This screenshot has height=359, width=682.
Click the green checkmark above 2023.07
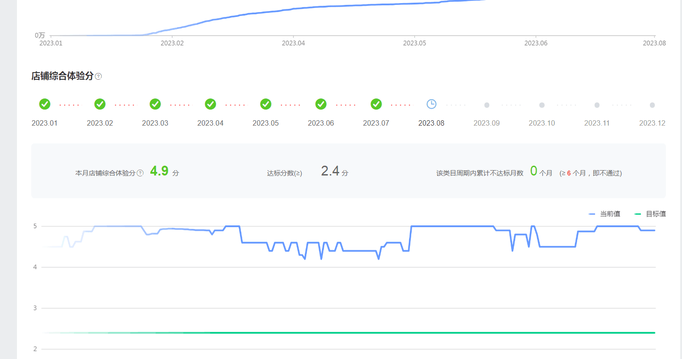(376, 104)
